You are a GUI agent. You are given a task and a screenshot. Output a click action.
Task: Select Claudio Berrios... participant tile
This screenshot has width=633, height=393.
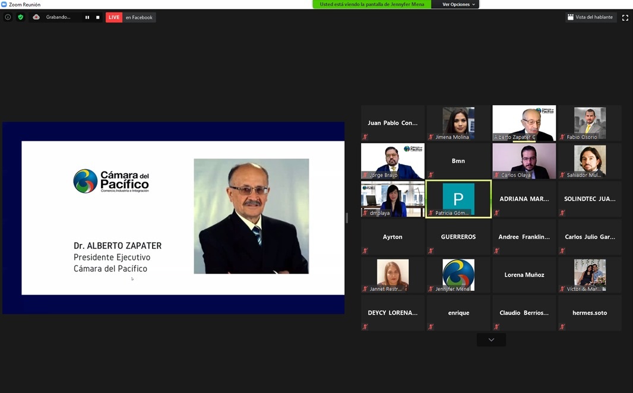pyautogui.click(x=524, y=313)
